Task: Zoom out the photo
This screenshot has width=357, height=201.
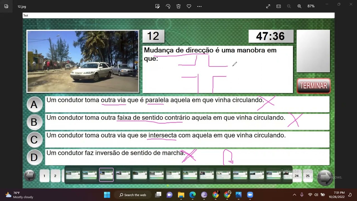Action: (289, 6)
